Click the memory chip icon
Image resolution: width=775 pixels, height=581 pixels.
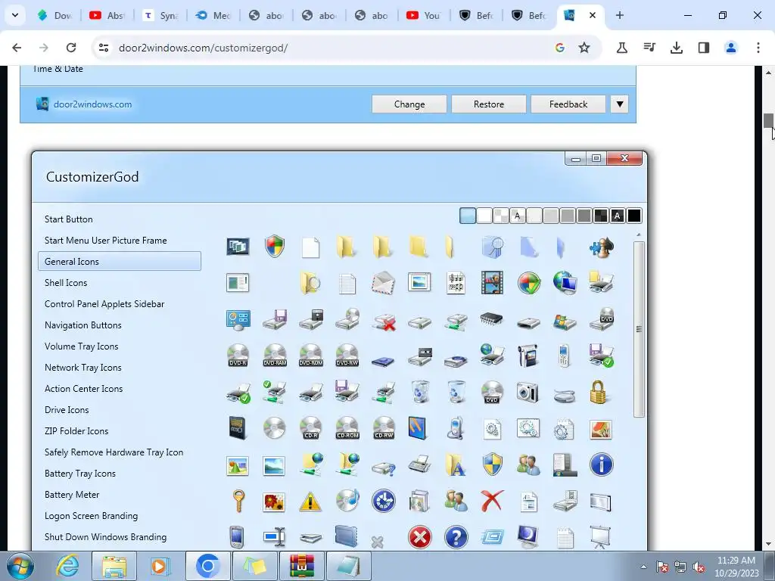[x=491, y=319]
